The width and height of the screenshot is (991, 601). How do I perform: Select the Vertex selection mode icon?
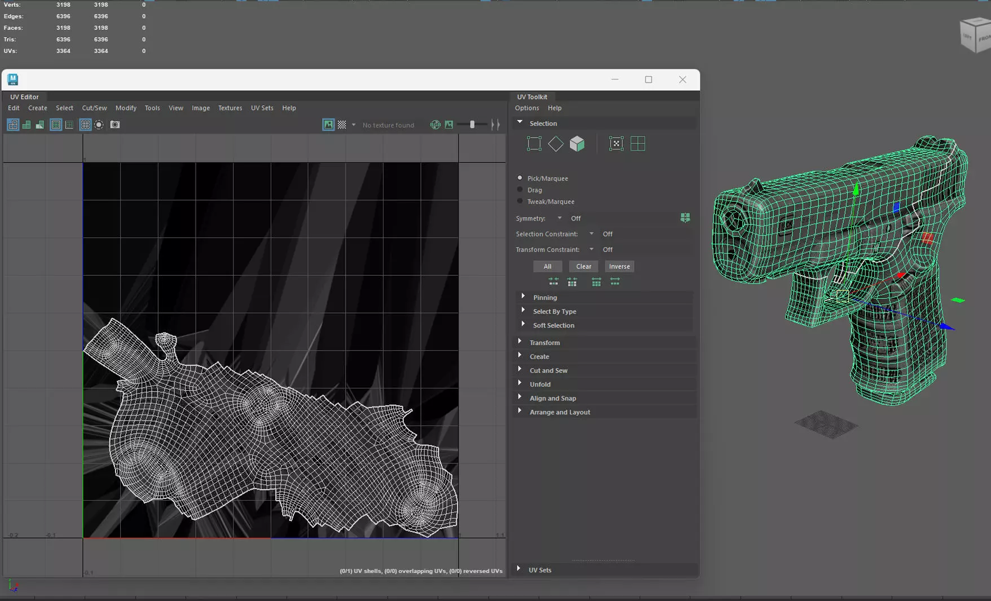coord(534,144)
